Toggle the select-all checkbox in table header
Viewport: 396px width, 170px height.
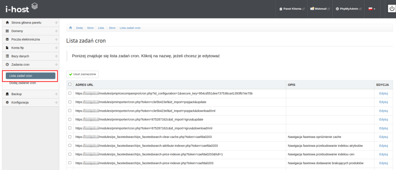click(x=70, y=85)
